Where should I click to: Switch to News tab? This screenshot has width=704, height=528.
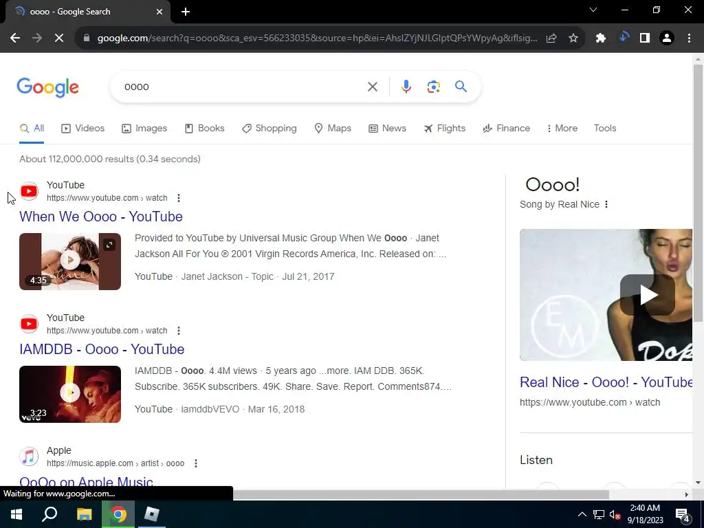(388, 129)
